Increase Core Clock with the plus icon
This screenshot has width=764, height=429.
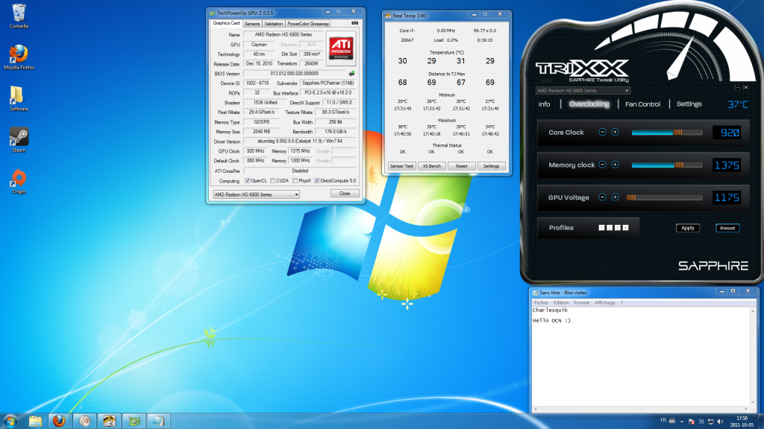click(x=615, y=133)
